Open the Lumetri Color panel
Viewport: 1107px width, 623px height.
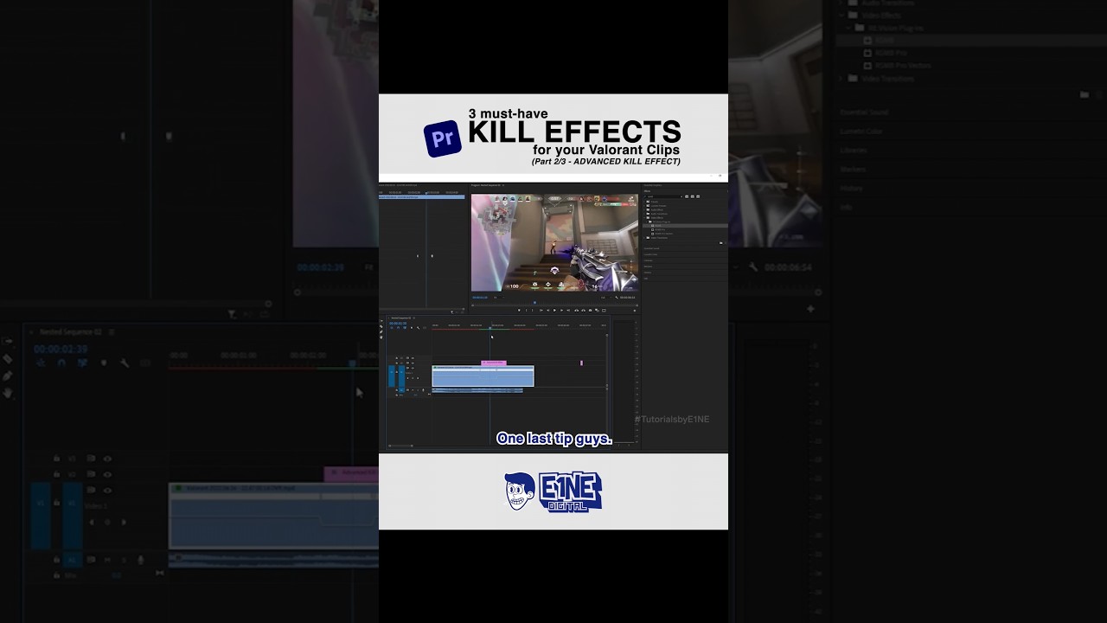tap(650, 254)
